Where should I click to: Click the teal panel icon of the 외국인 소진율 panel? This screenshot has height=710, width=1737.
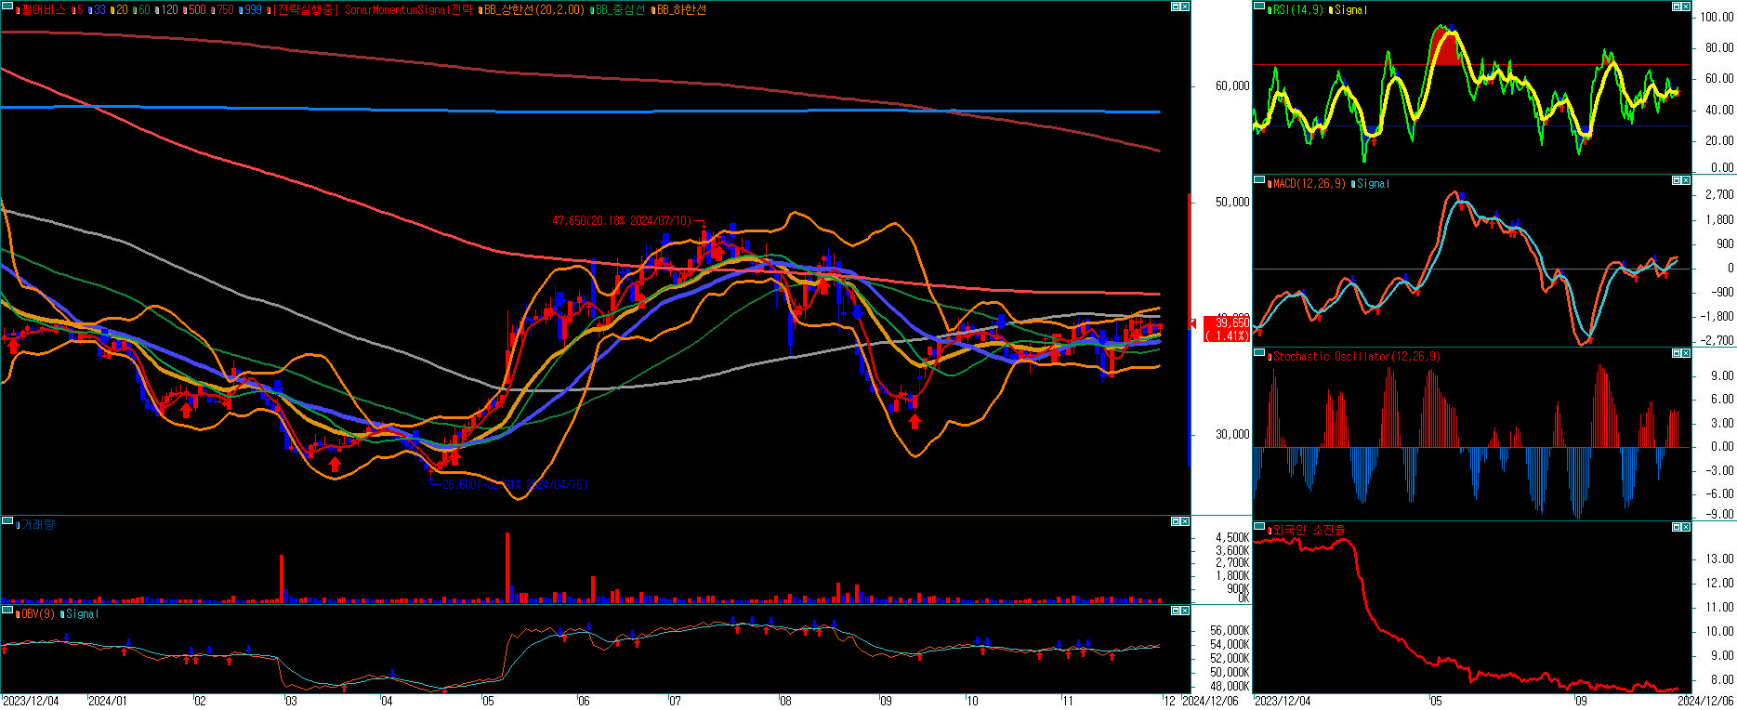(x=1259, y=527)
